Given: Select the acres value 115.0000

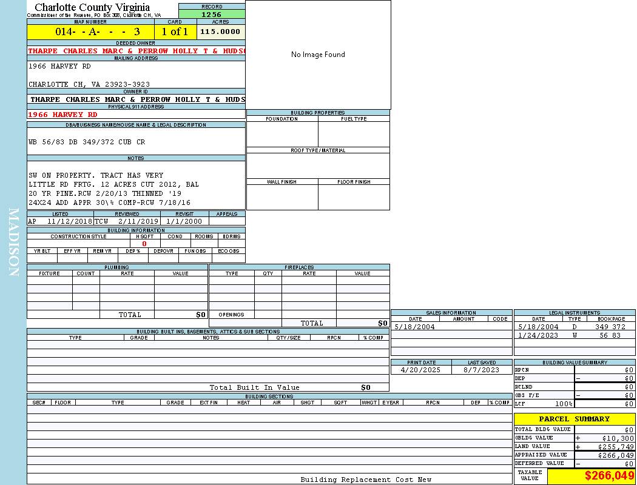Looking at the screenshot, I should [220, 32].
